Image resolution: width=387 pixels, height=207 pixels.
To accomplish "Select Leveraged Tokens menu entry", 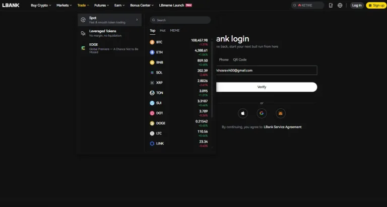I will [109, 33].
